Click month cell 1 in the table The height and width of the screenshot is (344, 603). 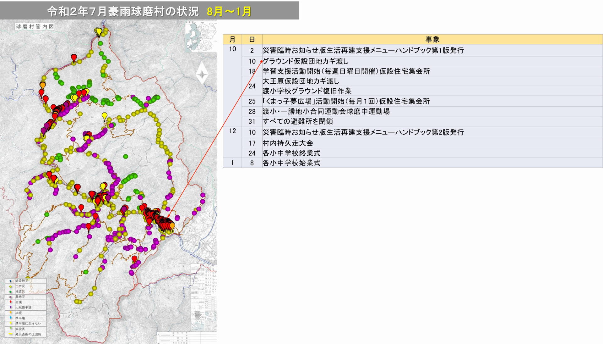pos(232,163)
